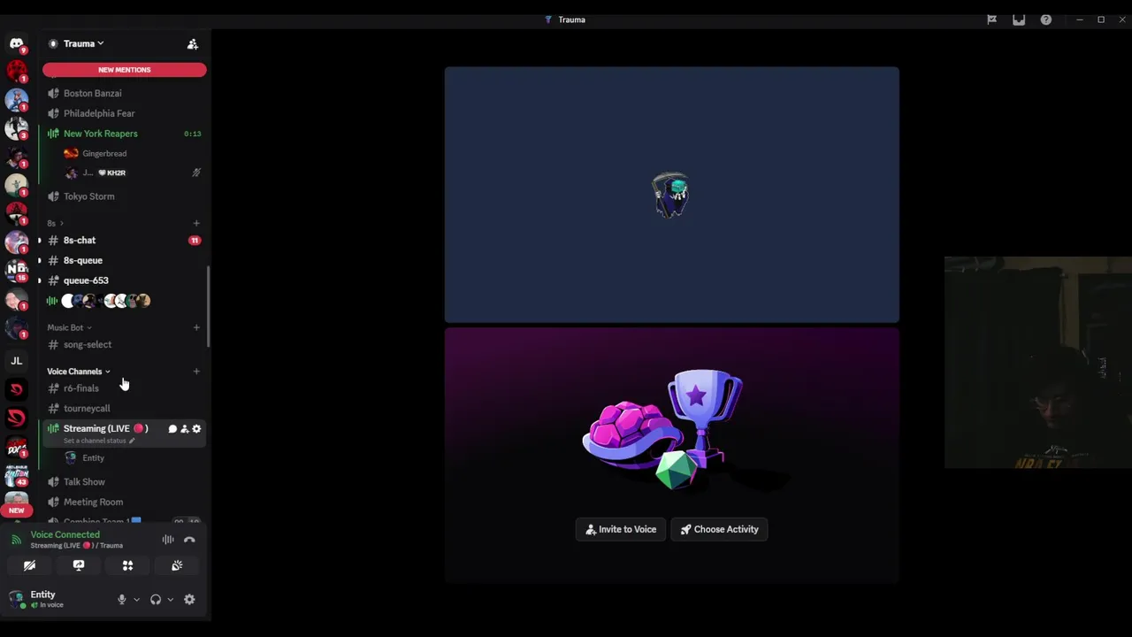Click the pencil icon to set channel status

click(x=132, y=441)
